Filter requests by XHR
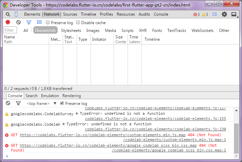 click(143, 31)
